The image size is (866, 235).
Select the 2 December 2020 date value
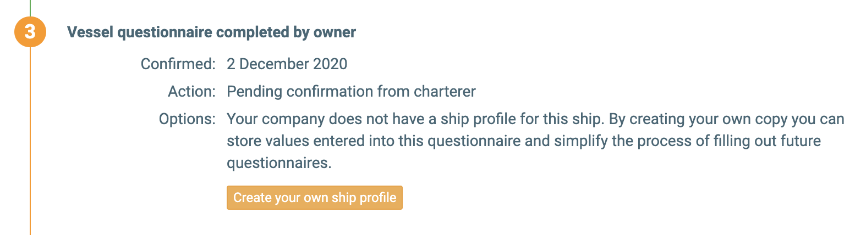pos(287,64)
